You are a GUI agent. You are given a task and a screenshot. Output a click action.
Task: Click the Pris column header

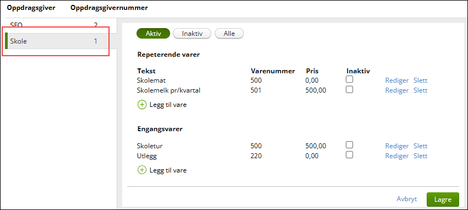pyautogui.click(x=312, y=71)
